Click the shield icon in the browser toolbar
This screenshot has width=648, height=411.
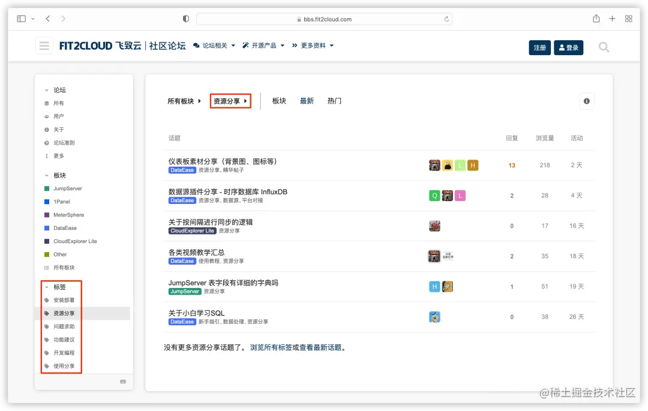[186, 19]
